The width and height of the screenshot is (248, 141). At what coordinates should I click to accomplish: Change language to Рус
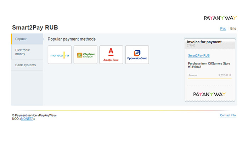click(223, 29)
